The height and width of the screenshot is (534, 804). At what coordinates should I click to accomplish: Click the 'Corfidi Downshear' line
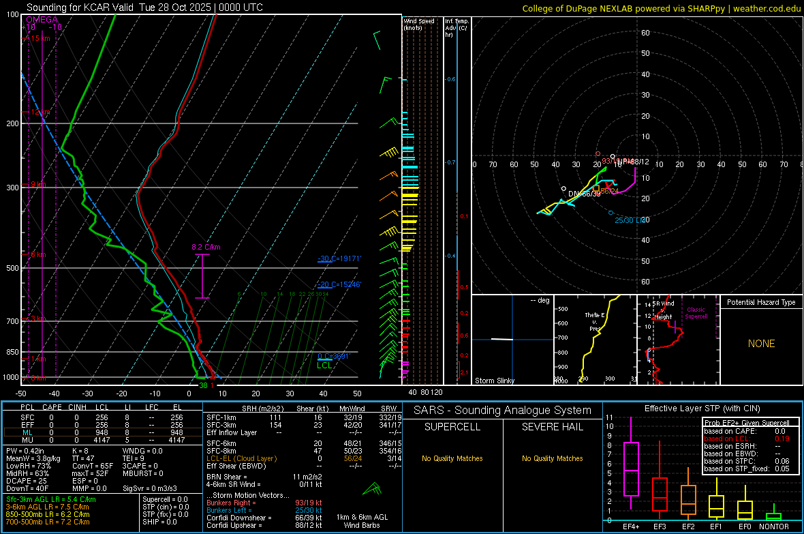click(x=264, y=518)
